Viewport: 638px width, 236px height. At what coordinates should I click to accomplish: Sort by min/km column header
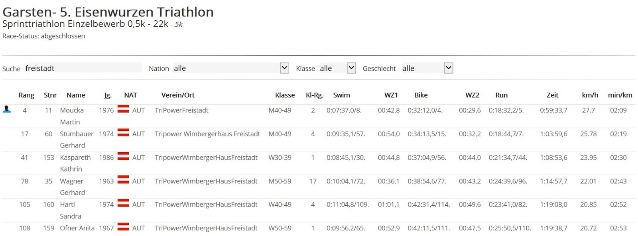(x=620, y=95)
